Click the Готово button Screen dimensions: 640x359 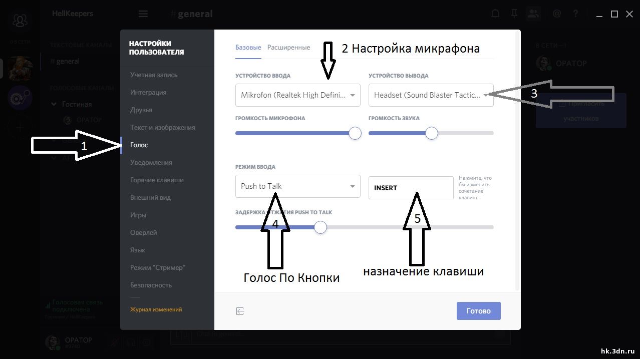[479, 311]
